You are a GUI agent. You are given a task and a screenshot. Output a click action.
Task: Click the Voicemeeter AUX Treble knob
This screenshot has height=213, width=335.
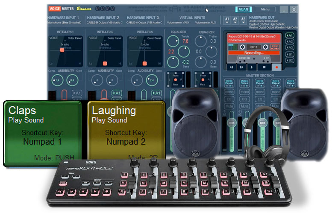coord(201,41)
